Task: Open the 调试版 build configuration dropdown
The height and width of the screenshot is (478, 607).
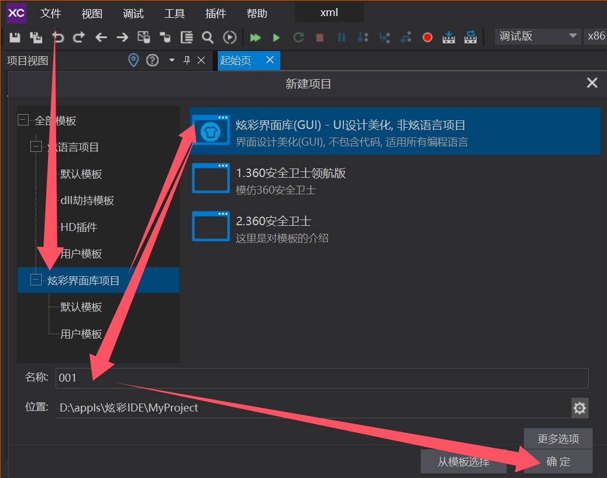Action: pyautogui.click(x=538, y=36)
